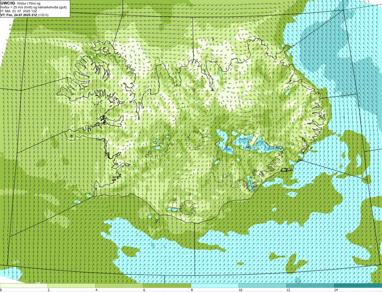
Task: Click the legend scale label "6"
Action: pyautogui.click(x=144, y=290)
